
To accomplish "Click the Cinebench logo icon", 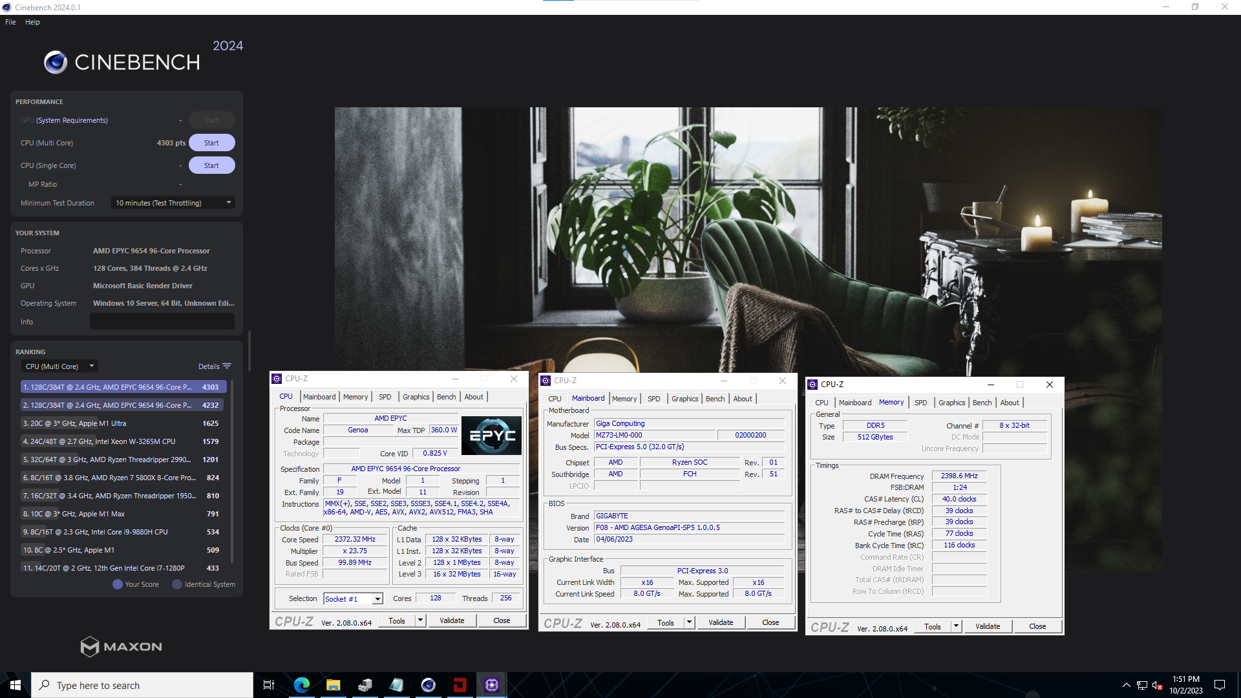I will tap(56, 62).
